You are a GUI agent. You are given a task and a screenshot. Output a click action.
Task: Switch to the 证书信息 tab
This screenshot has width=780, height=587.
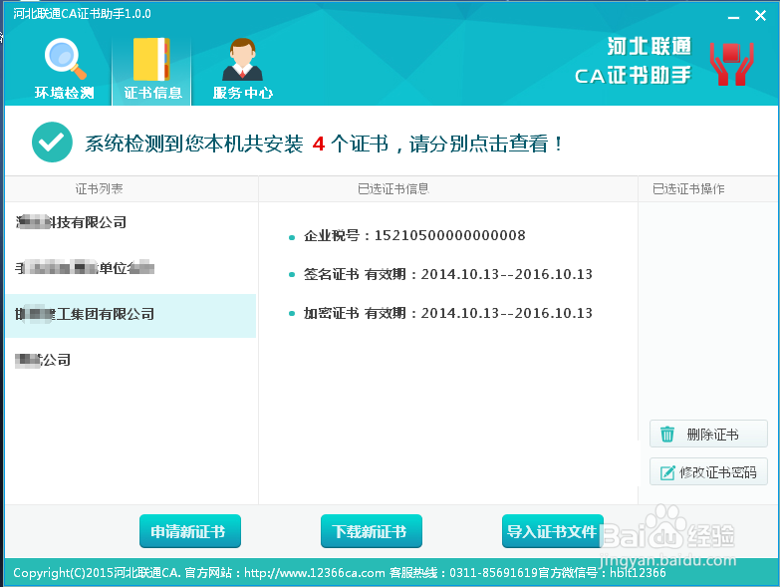[x=152, y=69]
